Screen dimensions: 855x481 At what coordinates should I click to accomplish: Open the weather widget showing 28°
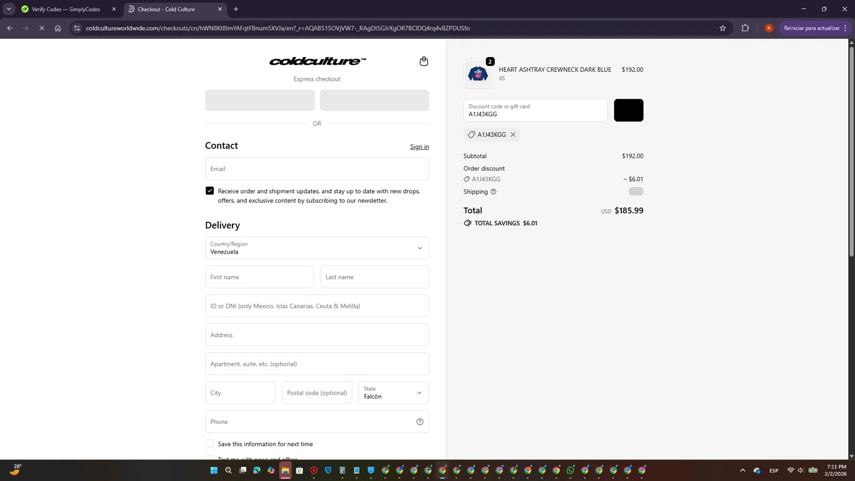point(15,470)
